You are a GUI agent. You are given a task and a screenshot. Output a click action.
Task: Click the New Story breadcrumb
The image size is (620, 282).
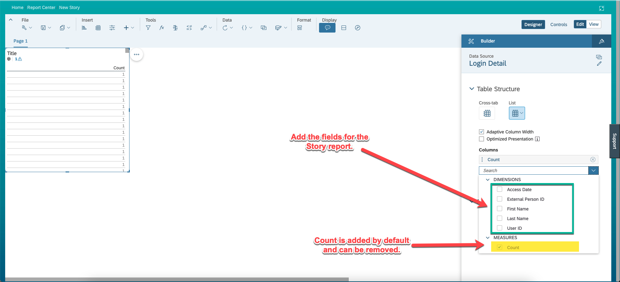69,7
